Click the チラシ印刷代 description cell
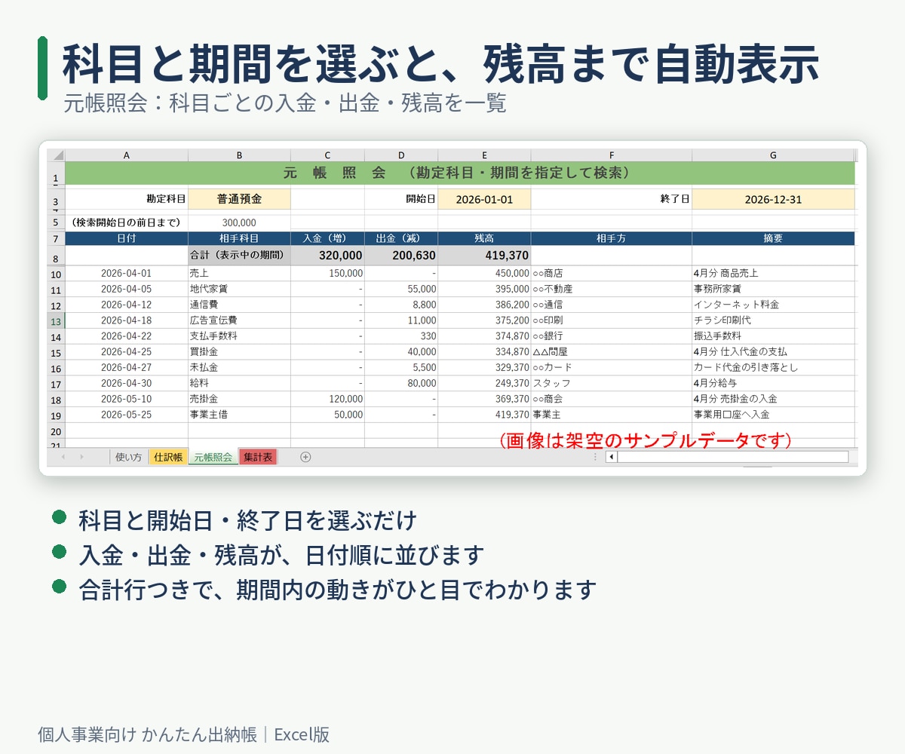The height and width of the screenshot is (754, 905). (773, 320)
